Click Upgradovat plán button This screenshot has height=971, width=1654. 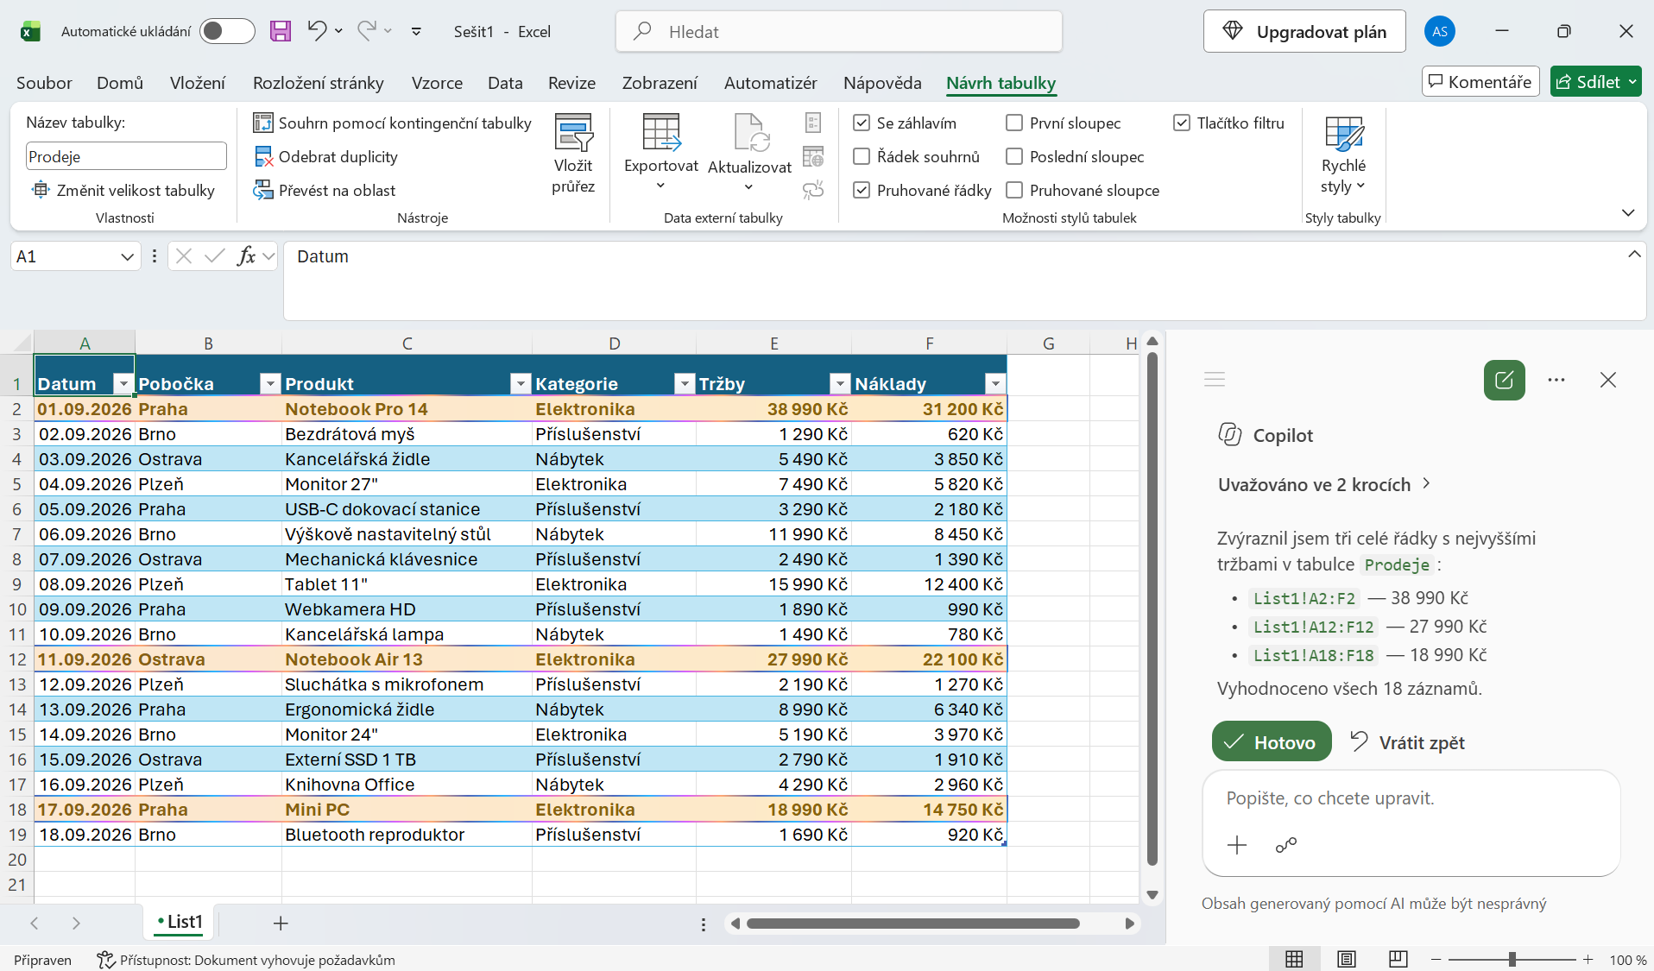click(x=1304, y=32)
